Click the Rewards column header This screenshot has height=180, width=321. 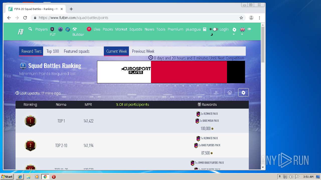point(207,104)
